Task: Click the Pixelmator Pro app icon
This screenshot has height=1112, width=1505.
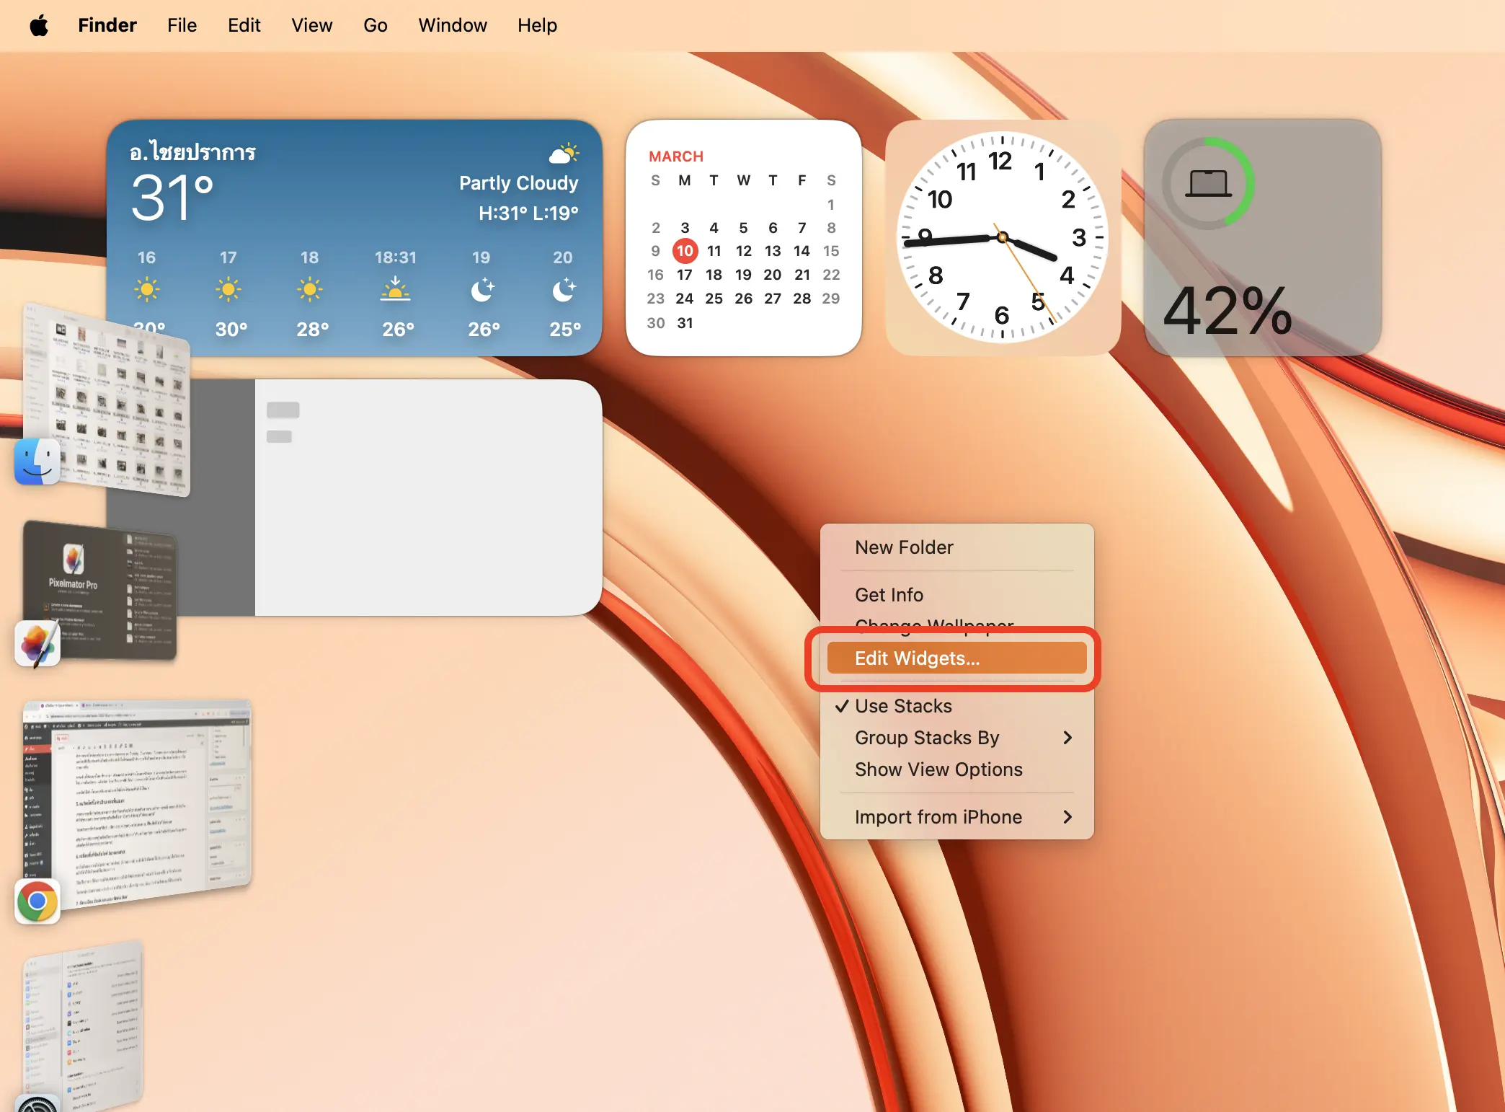Action: click(37, 643)
